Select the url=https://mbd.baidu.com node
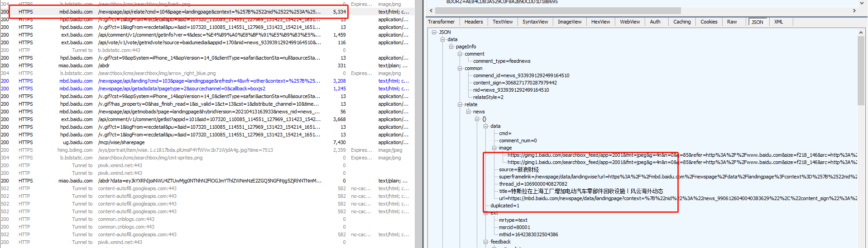Image resolution: width=868 pixels, height=248 pixels. (x=678, y=198)
